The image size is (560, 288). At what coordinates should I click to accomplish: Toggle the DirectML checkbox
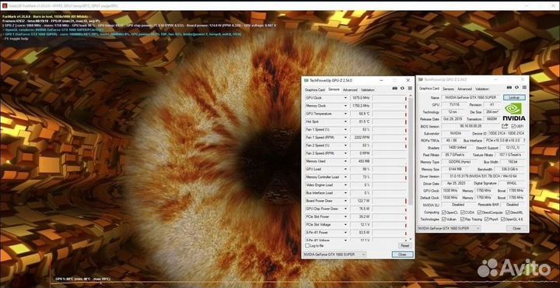coord(508,212)
